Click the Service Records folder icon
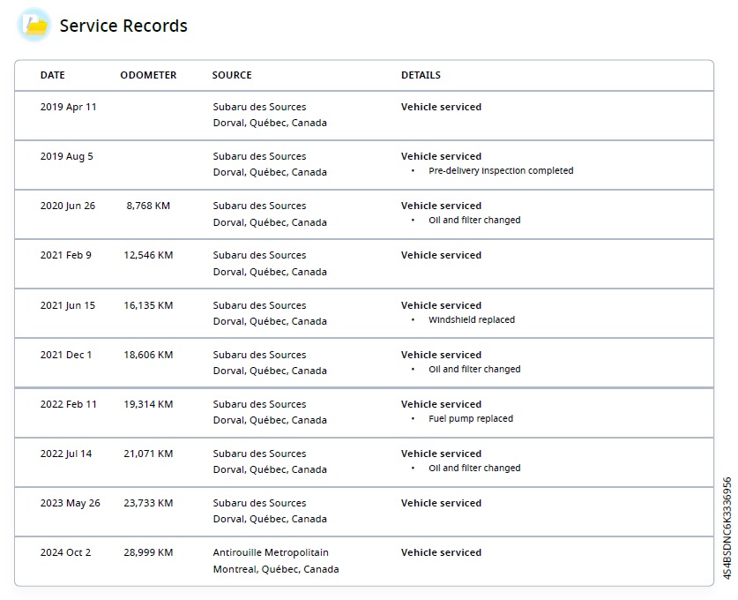Image resolution: width=738 pixels, height=600 pixels. pyautogui.click(x=34, y=25)
